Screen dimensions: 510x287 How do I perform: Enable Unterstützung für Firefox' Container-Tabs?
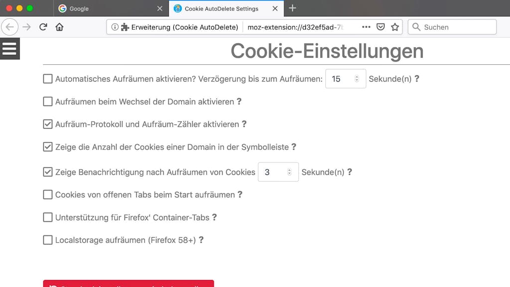click(x=48, y=217)
